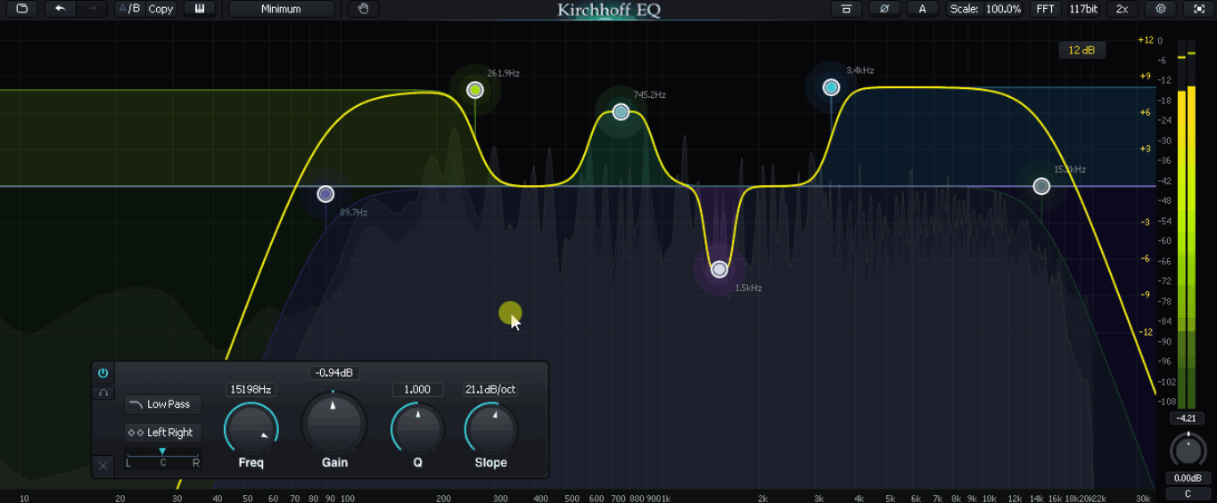Click the -4.21 peak level readout
1217x503 pixels.
(1188, 418)
